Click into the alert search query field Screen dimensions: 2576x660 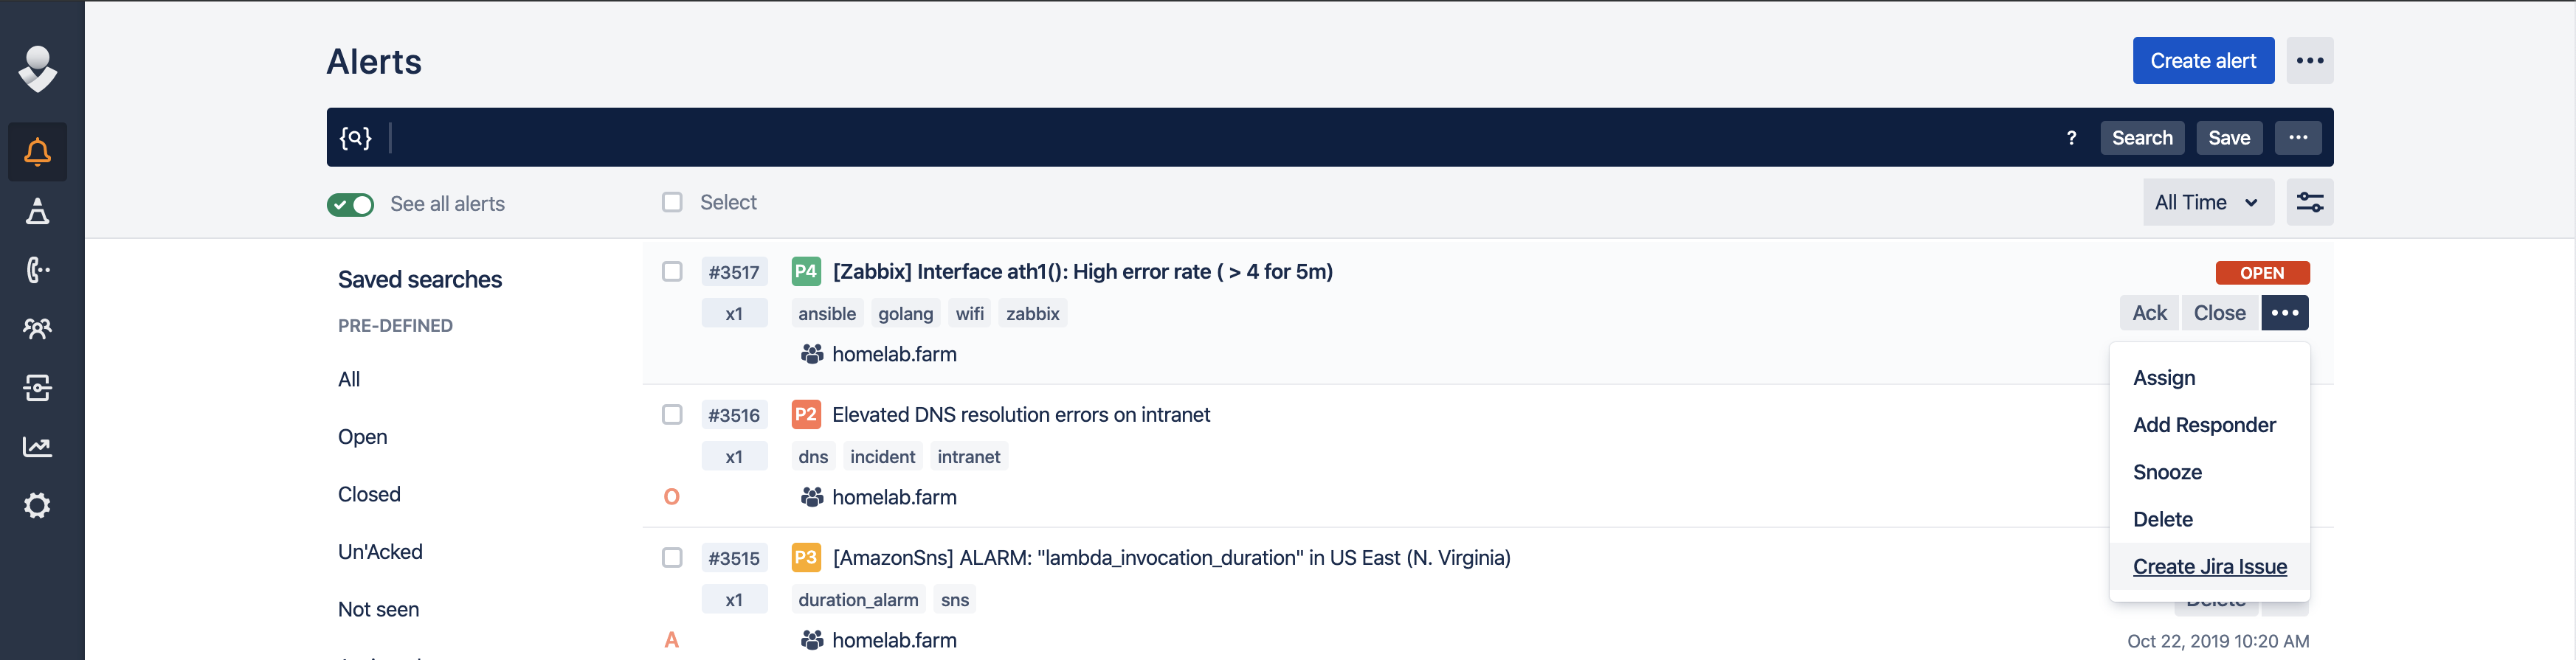coord(1220,138)
